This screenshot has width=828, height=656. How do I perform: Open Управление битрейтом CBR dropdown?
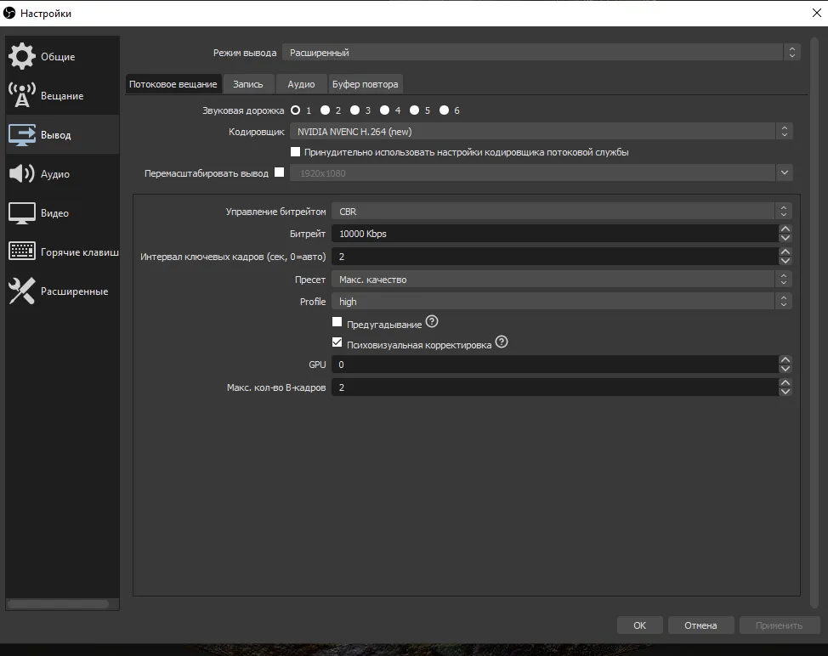(x=562, y=211)
